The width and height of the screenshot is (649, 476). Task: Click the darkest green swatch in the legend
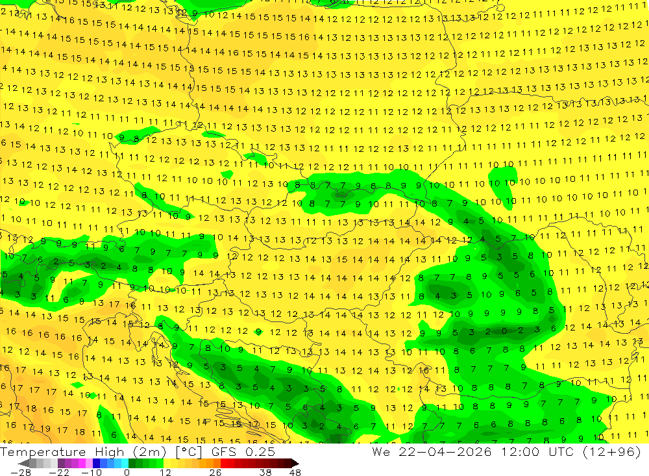point(132,463)
